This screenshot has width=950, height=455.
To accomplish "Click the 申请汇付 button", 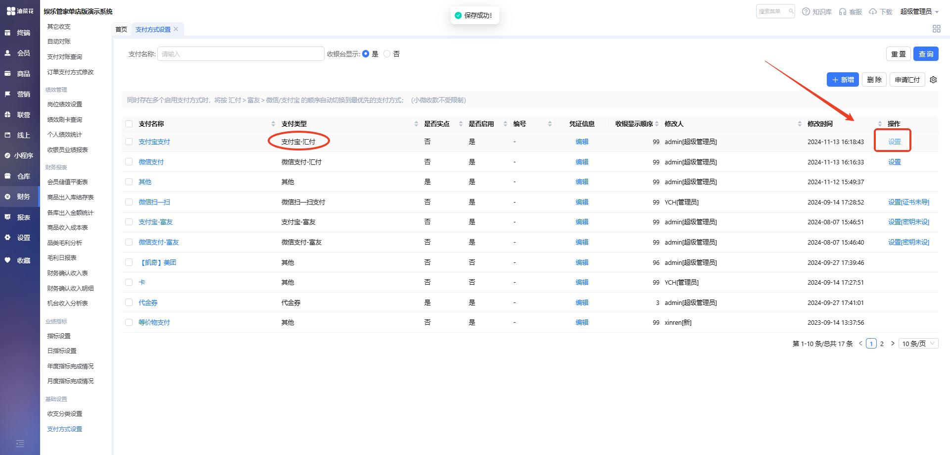I will (x=907, y=80).
